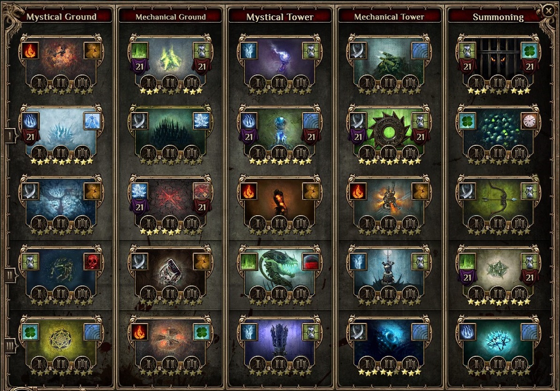Open the Mystical Tower column header
This screenshot has width=560, height=391.
280,17
